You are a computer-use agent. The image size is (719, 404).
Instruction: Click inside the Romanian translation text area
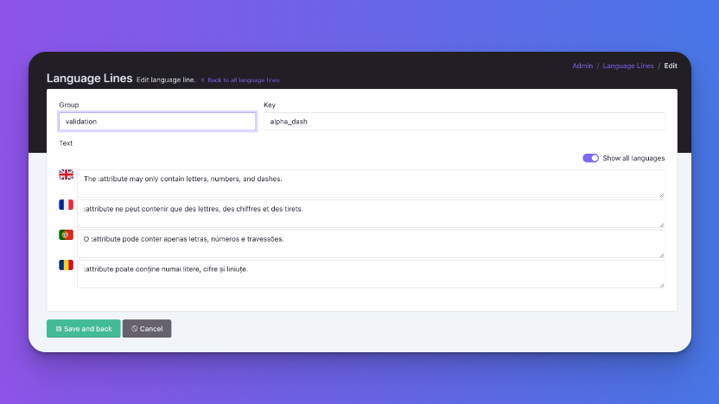372,274
